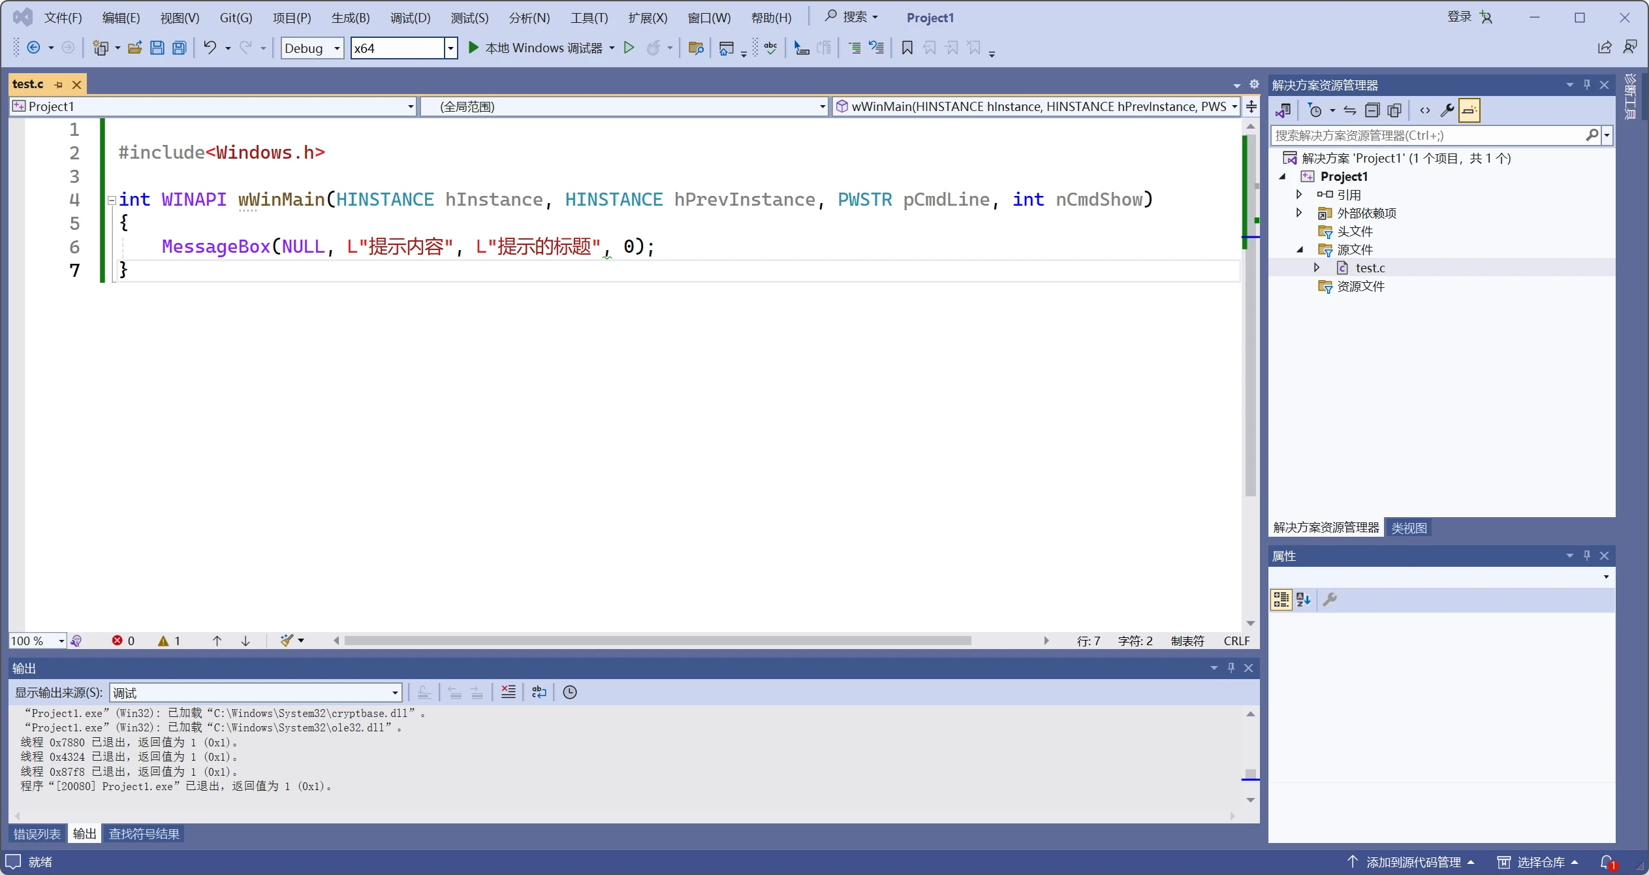Open Properties wrench icon in Solution Explorer
Screen dimensions: 1649x875
1447,110
